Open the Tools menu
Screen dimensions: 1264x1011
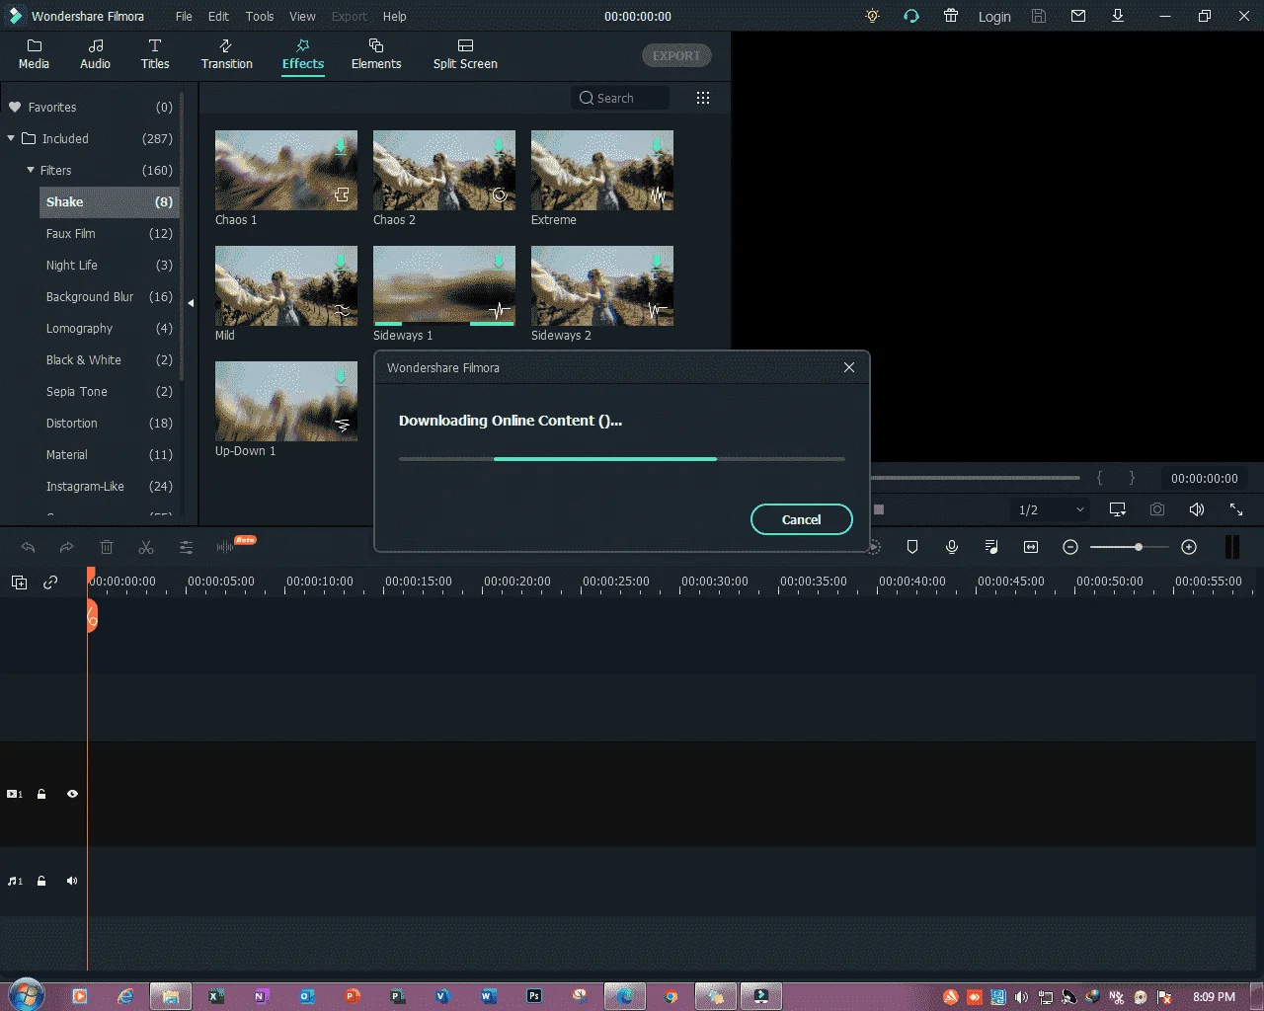(x=260, y=16)
